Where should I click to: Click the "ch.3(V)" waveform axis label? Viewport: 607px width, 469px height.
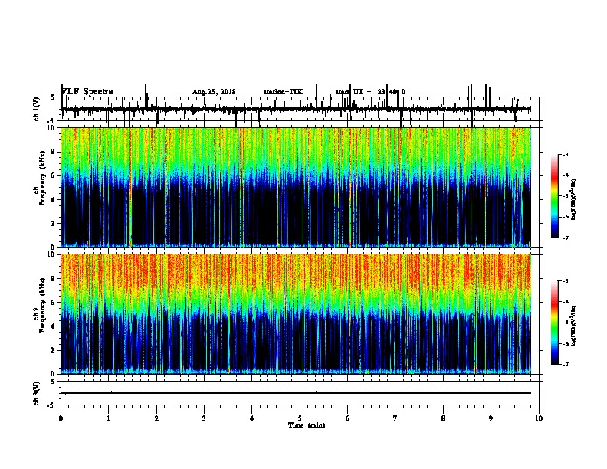[37, 393]
